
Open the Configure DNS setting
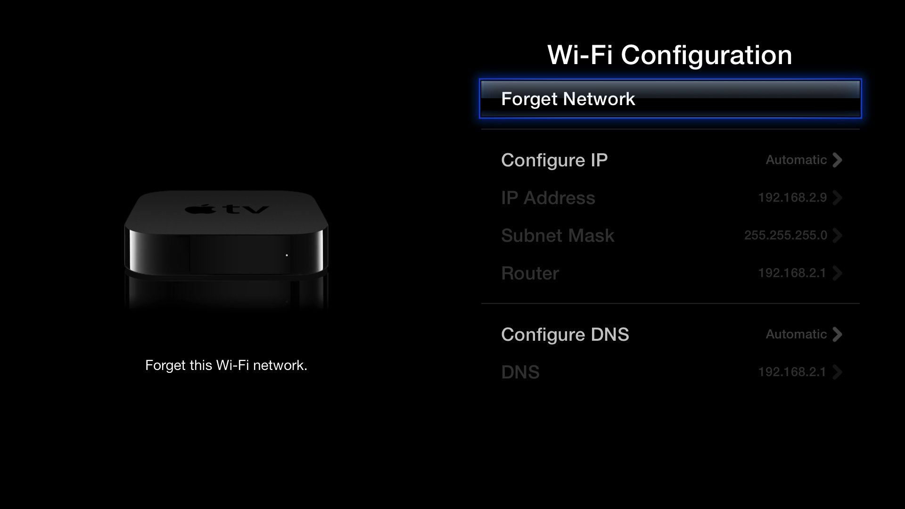pyautogui.click(x=670, y=335)
